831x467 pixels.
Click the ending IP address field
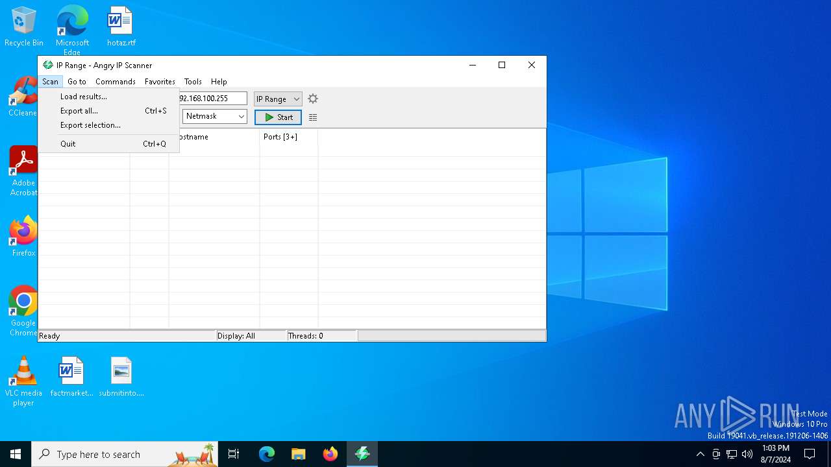point(212,99)
